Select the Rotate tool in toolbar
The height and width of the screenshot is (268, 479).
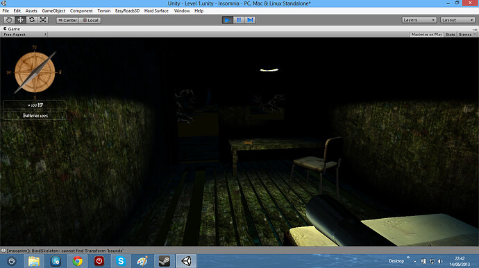[31, 20]
